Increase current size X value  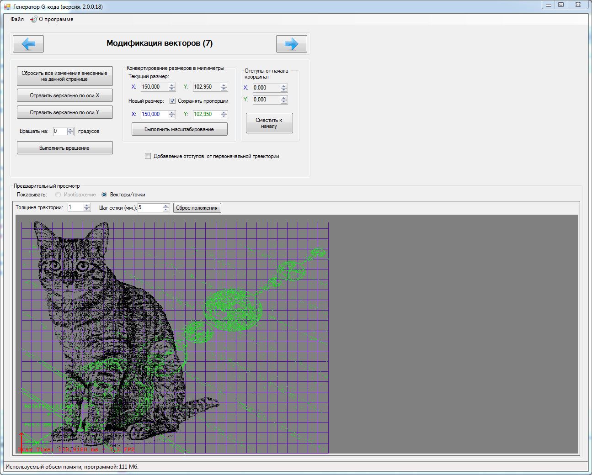click(172, 85)
